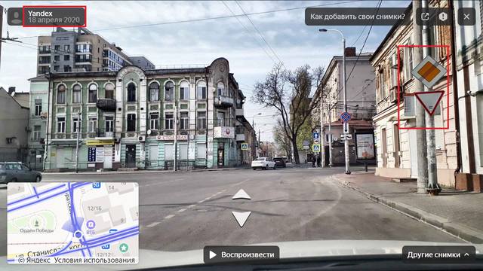Click the current position marker on minimap
The image size is (483, 271).
[78, 234]
